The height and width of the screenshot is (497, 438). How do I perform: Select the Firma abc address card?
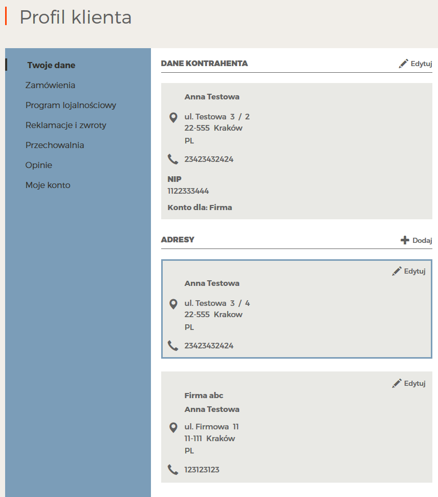click(297, 427)
